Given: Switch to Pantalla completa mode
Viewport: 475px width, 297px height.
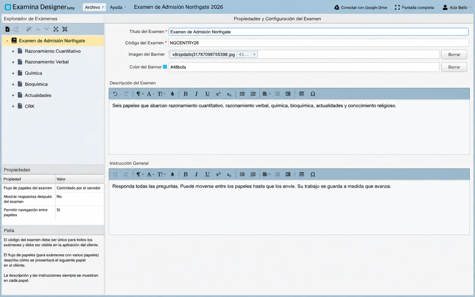Looking at the screenshot, I should (414, 7).
